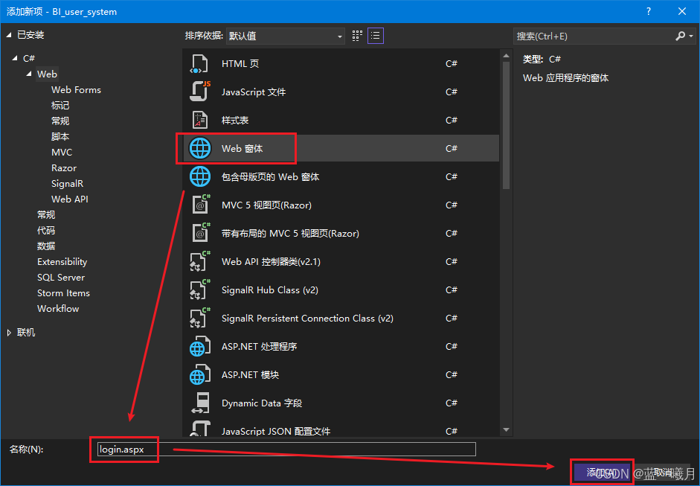Close the 添加新项 dialog
The height and width of the screenshot is (486, 700).
[681, 11]
